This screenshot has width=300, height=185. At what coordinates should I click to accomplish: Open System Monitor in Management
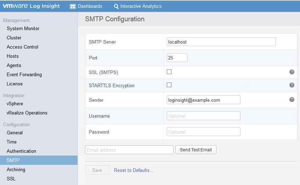pyautogui.click(x=23, y=29)
